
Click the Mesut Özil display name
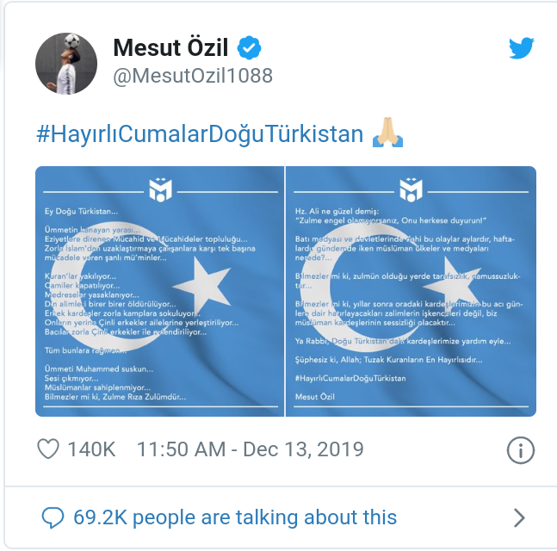170,47
